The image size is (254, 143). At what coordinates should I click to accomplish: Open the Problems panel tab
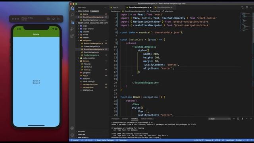click(115, 119)
